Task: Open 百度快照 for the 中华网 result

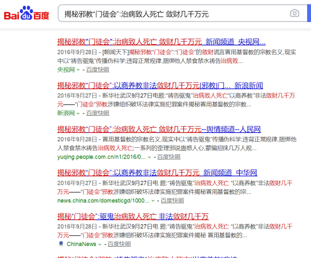Action: click(x=172, y=201)
